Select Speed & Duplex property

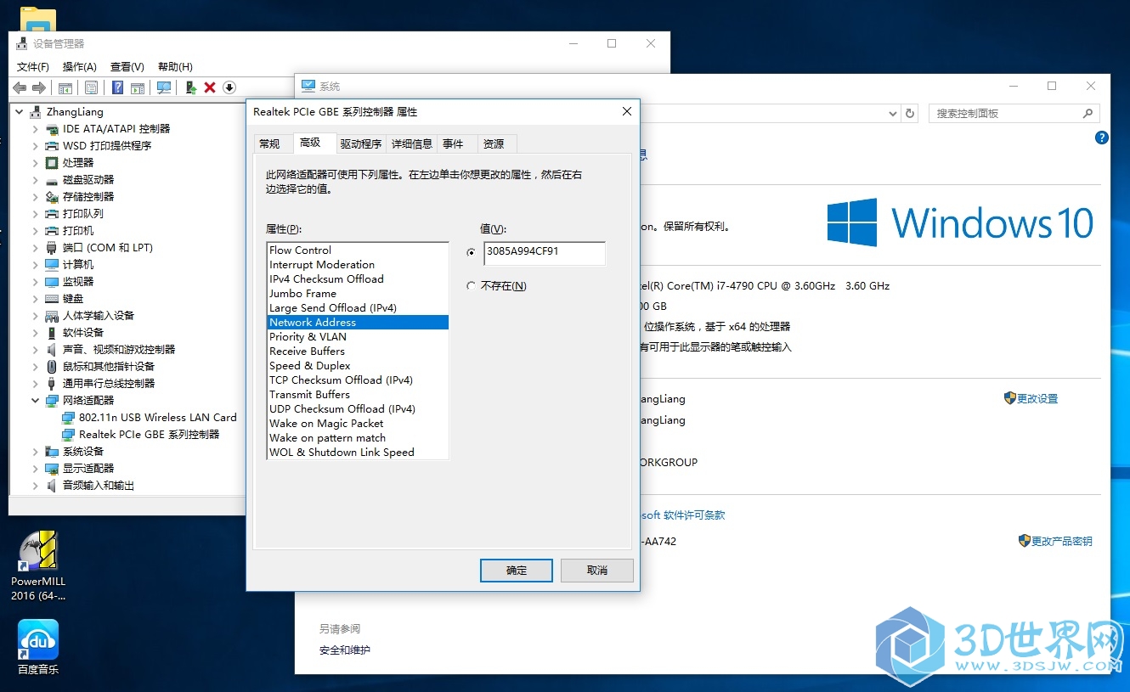(x=358, y=365)
